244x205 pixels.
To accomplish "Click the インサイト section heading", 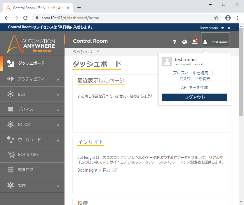I will [90, 142].
